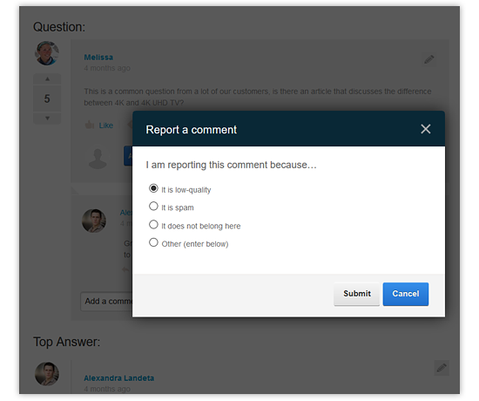Select "It does not belong here" option
The width and height of the screenshot is (479, 401).
[x=153, y=225]
